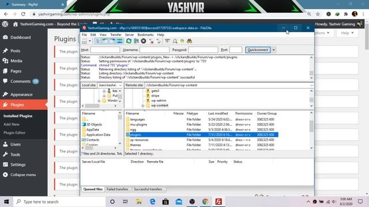Open Comments in WordPress sidebar
Image resolution: width=369 pixels, height=207 pixels.
[21, 81]
